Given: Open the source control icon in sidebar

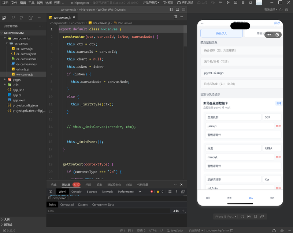Looking at the screenshot, I should (x=22, y=18).
